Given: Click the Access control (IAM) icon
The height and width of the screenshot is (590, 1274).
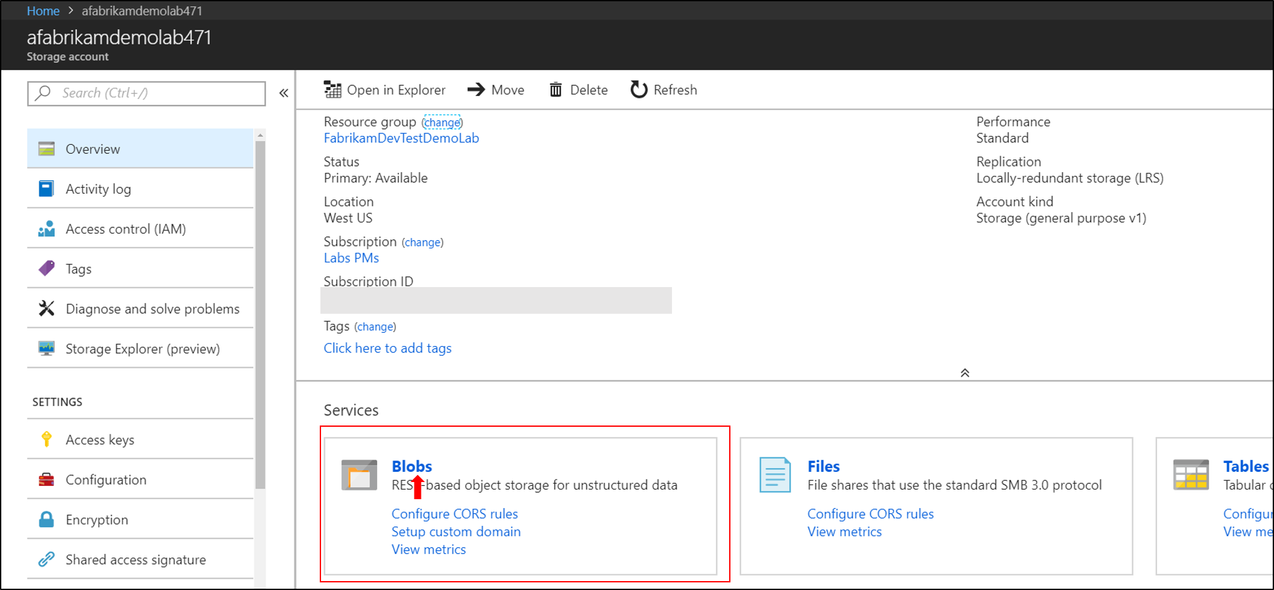Looking at the screenshot, I should 46,229.
